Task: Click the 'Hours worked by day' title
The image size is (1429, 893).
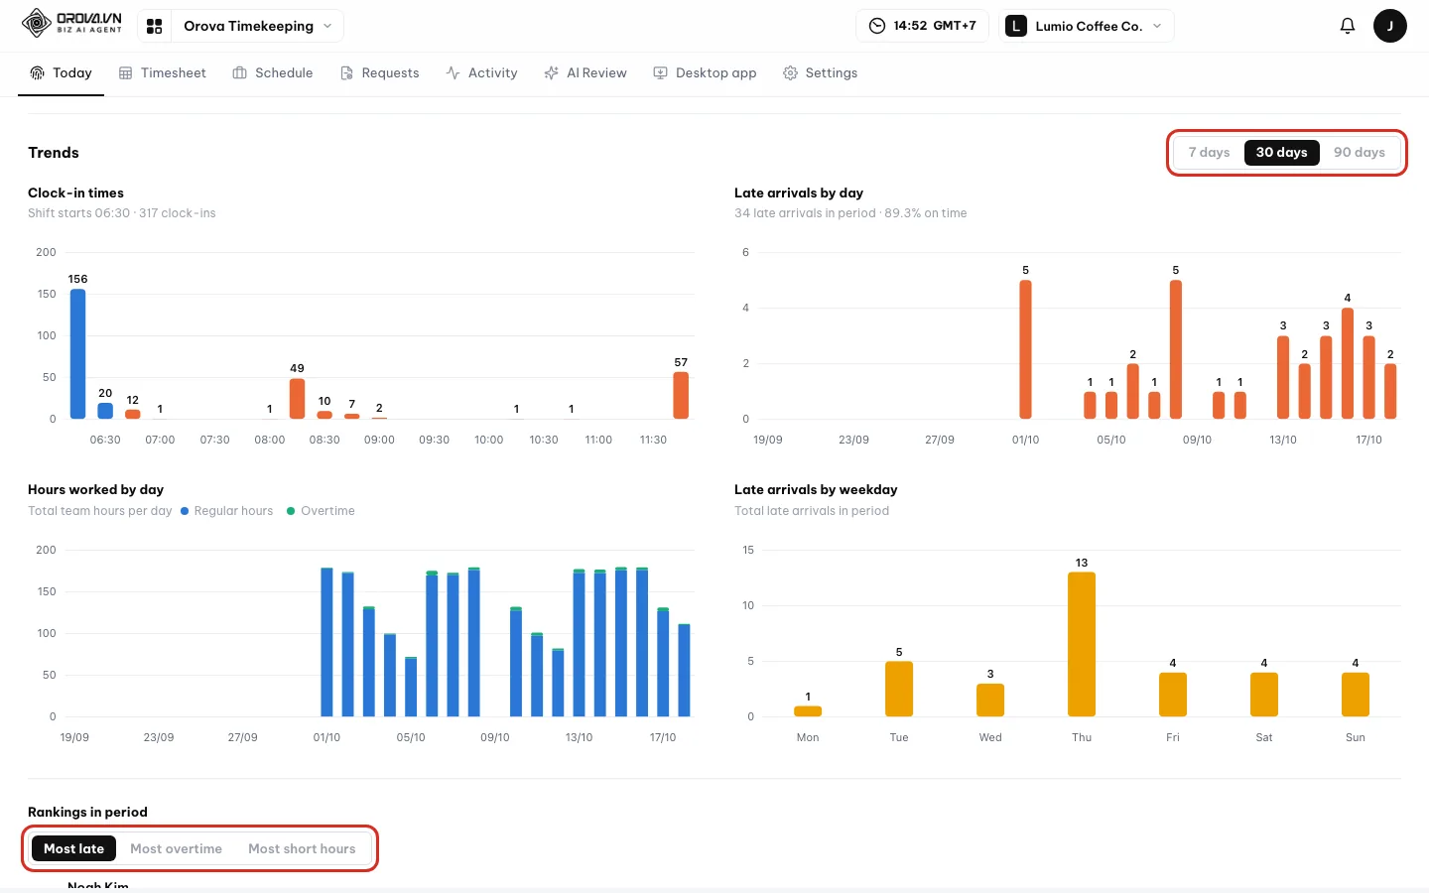Action: [x=95, y=490]
